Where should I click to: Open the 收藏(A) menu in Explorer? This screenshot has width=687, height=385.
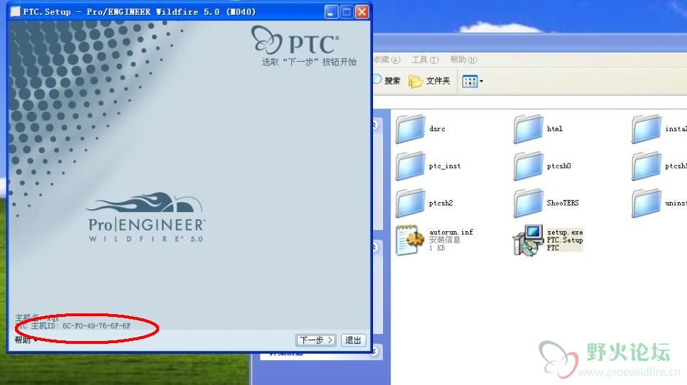tap(386, 60)
